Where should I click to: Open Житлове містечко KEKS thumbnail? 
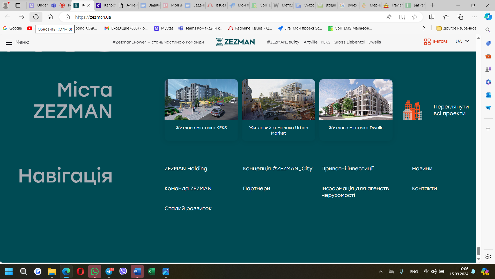(x=201, y=100)
